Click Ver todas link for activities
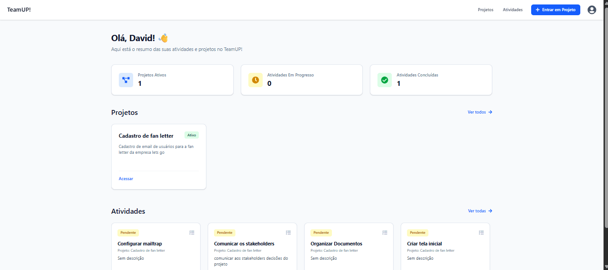This screenshot has width=608, height=270. 480,211
